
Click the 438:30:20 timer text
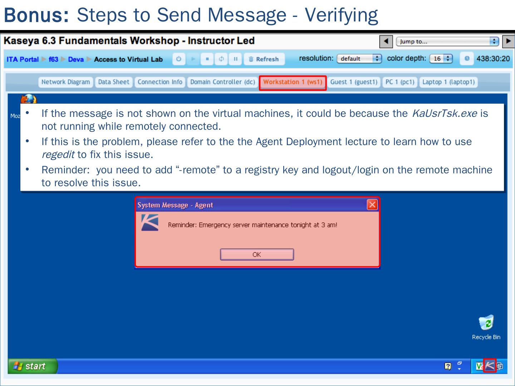point(493,59)
